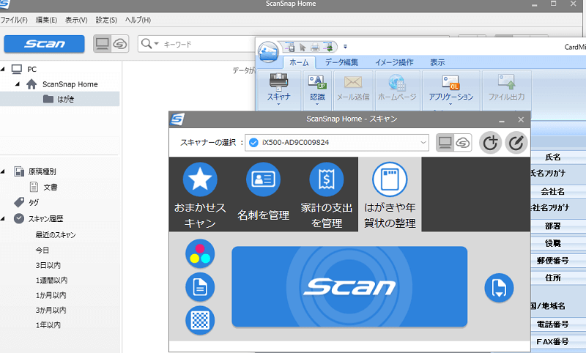Screen dimensions: 586x353
Task: Click the 会社名 field label in CardMinder
Action: coord(553,191)
